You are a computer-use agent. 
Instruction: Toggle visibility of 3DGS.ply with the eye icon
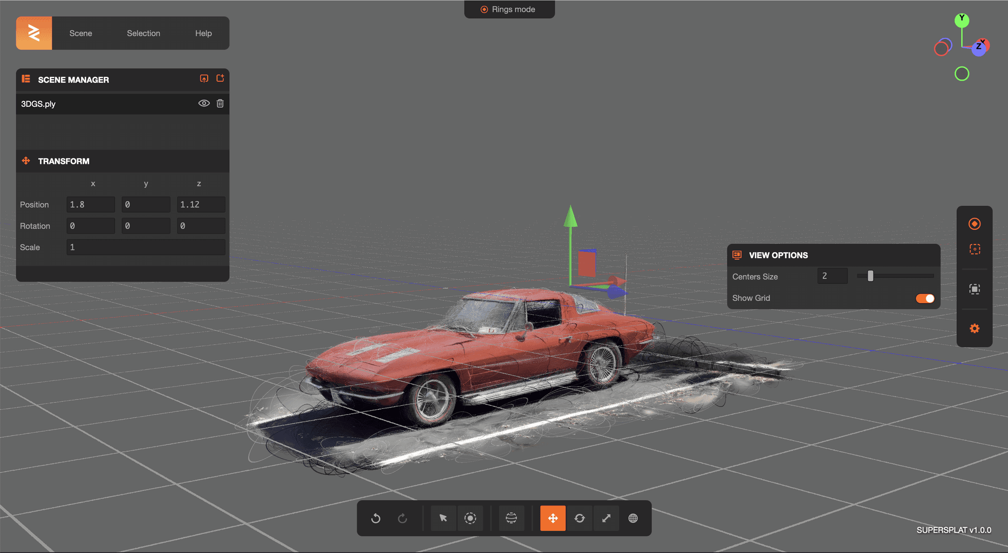204,103
